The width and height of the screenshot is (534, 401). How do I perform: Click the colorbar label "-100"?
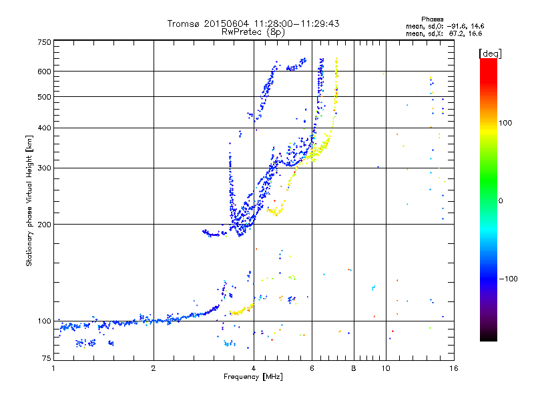[508, 279]
